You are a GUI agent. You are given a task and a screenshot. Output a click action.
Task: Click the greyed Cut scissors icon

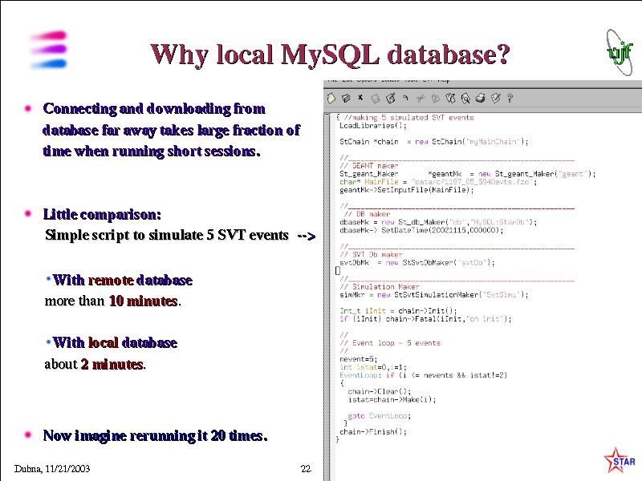pos(420,98)
